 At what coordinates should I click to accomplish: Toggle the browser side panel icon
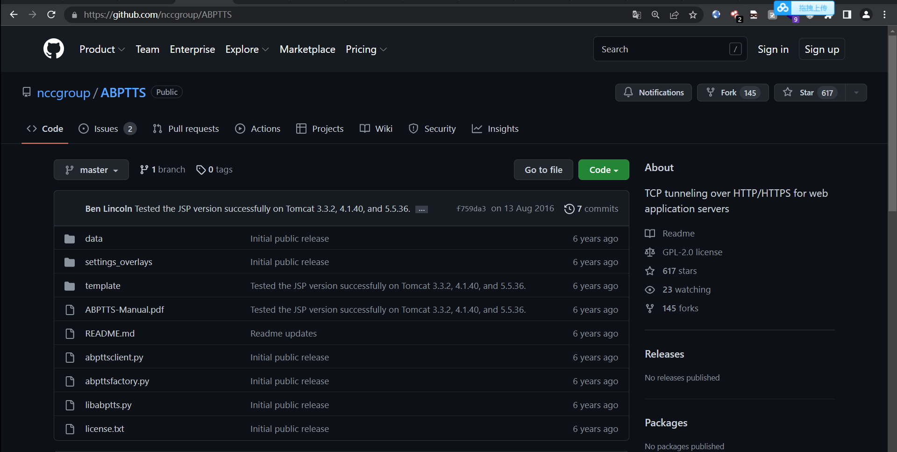(847, 15)
